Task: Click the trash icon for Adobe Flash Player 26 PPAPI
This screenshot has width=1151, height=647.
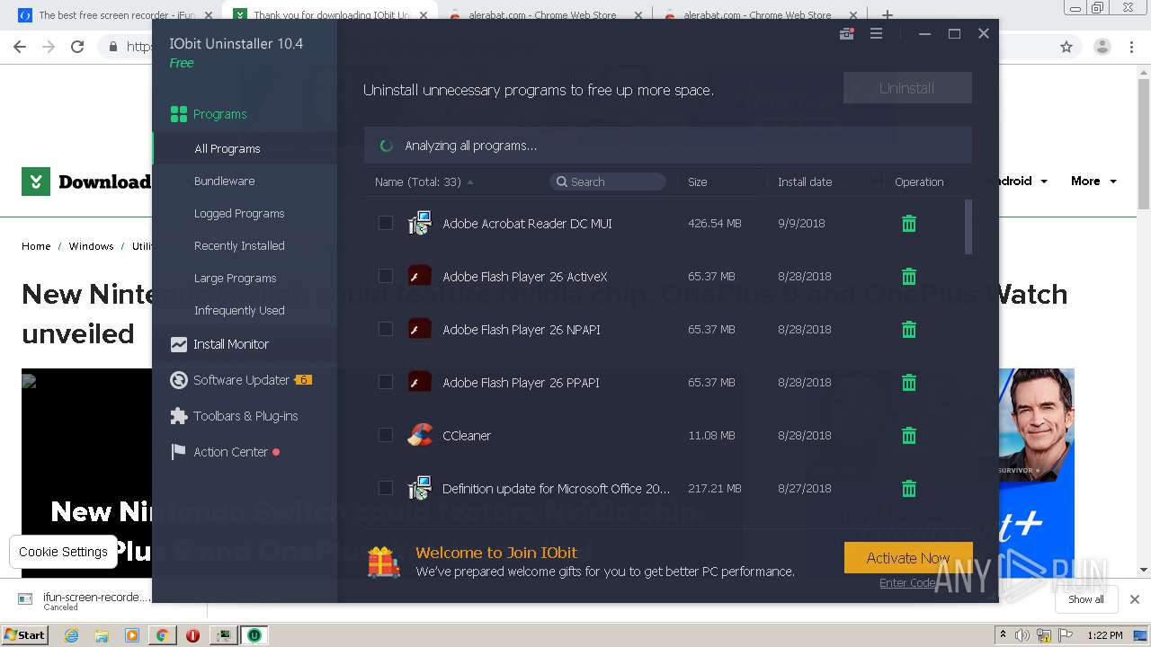Action: [909, 383]
